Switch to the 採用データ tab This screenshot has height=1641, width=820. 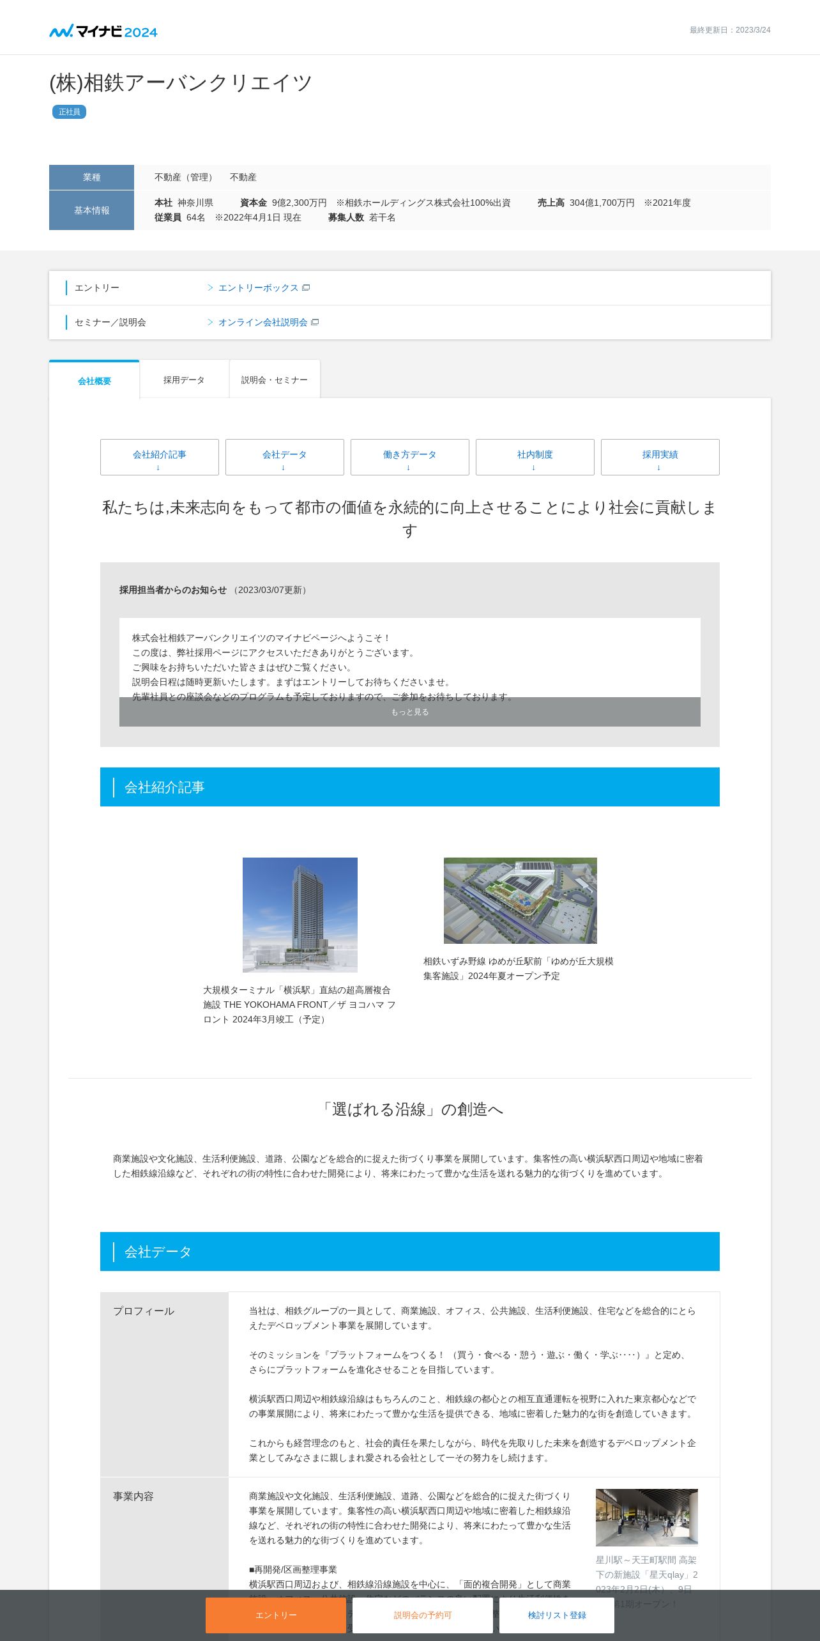[x=184, y=380]
